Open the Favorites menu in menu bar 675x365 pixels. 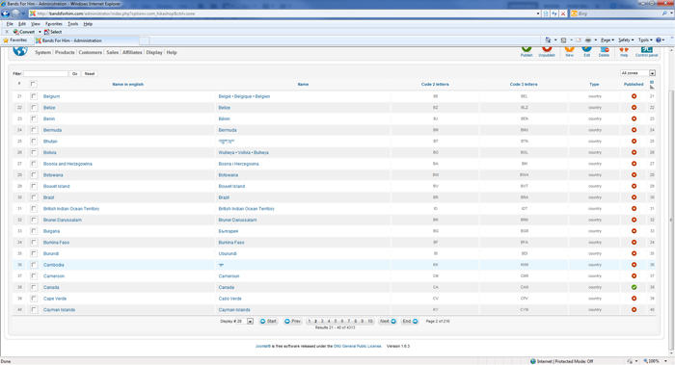54,24
